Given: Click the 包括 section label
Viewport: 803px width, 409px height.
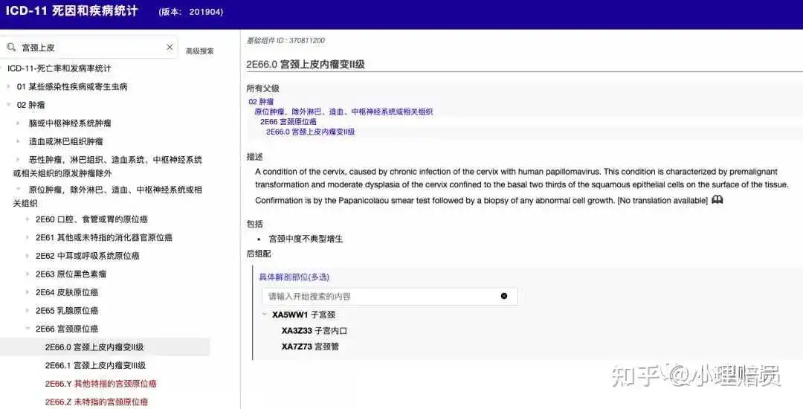Looking at the screenshot, I should 254,225.
